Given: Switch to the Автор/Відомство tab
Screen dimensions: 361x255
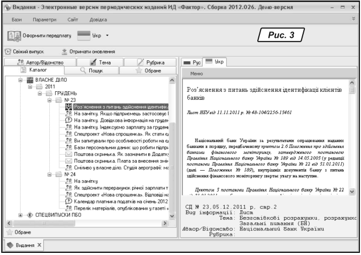Looking at the screenshot, I should (x=38, y=62).
